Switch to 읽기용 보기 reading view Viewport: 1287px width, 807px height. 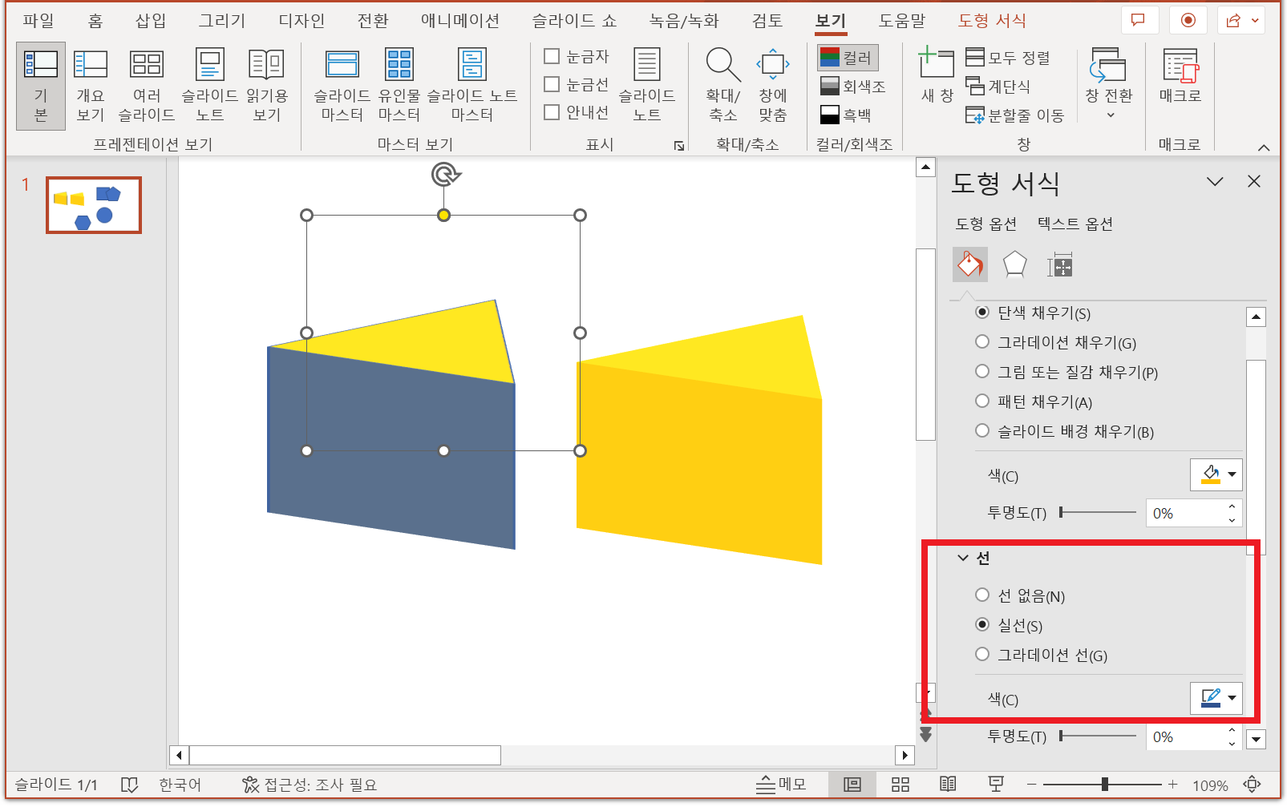(x=266, y=87)
